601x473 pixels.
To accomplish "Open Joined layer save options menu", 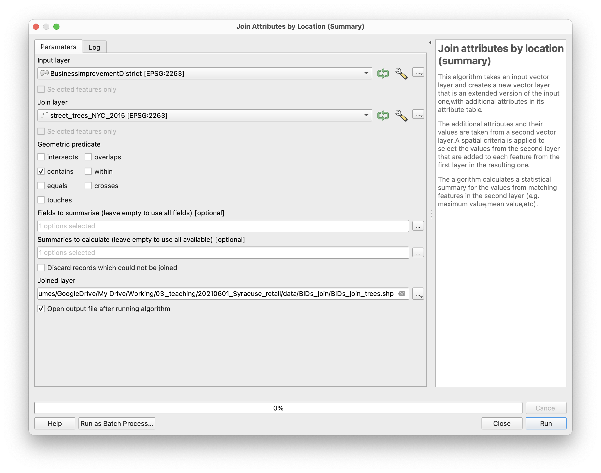I will point(418,294).
